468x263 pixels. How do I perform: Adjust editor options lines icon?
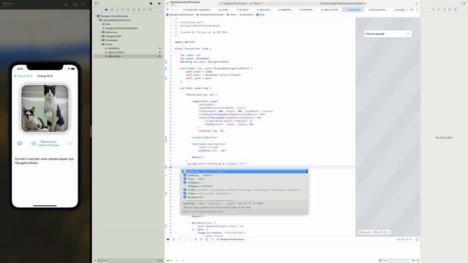tap(412, 9)
